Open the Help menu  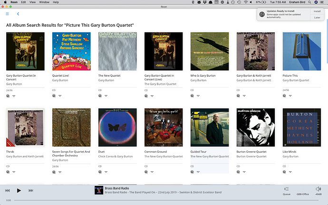[56, 2]
